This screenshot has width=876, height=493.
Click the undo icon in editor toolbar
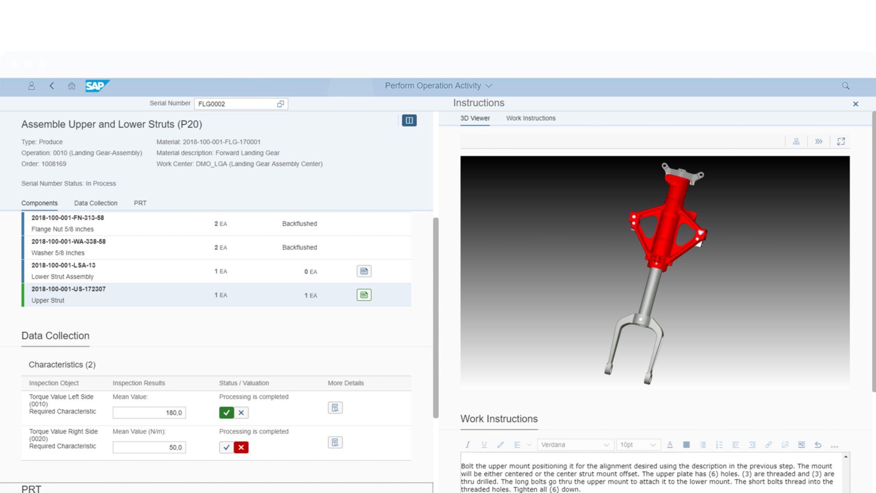(x=818, y=445)
